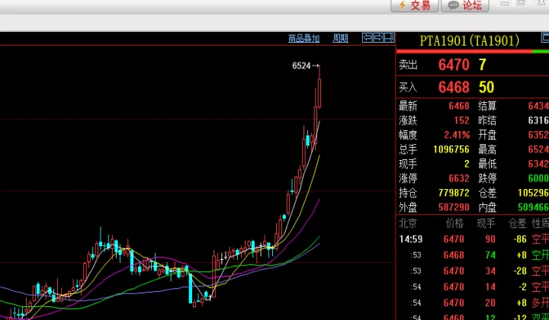Click the 涨跌 label in quote panel
The image size is (549, 320).
coord(408,120)
